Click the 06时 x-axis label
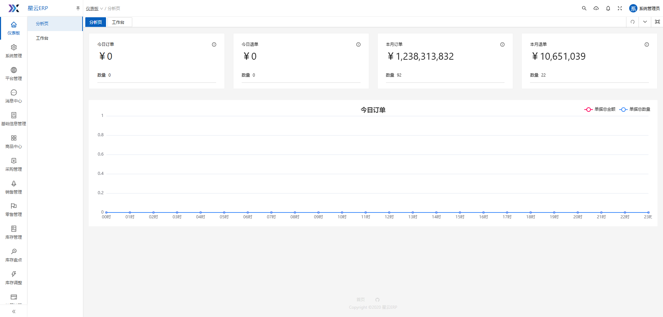The width and height of the screenshot is (663, 317). pyautogui.click(x=248, y=217)
